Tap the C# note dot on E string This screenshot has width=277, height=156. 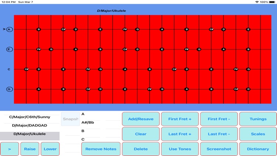(x=125, y=49)
